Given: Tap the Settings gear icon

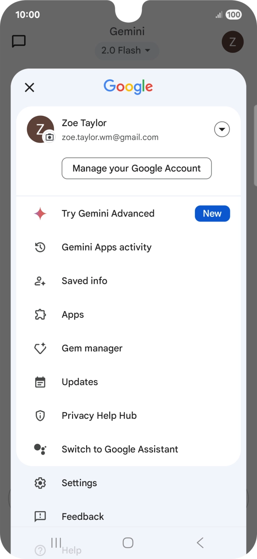Looking at the screenshot, I should point(40,483).
